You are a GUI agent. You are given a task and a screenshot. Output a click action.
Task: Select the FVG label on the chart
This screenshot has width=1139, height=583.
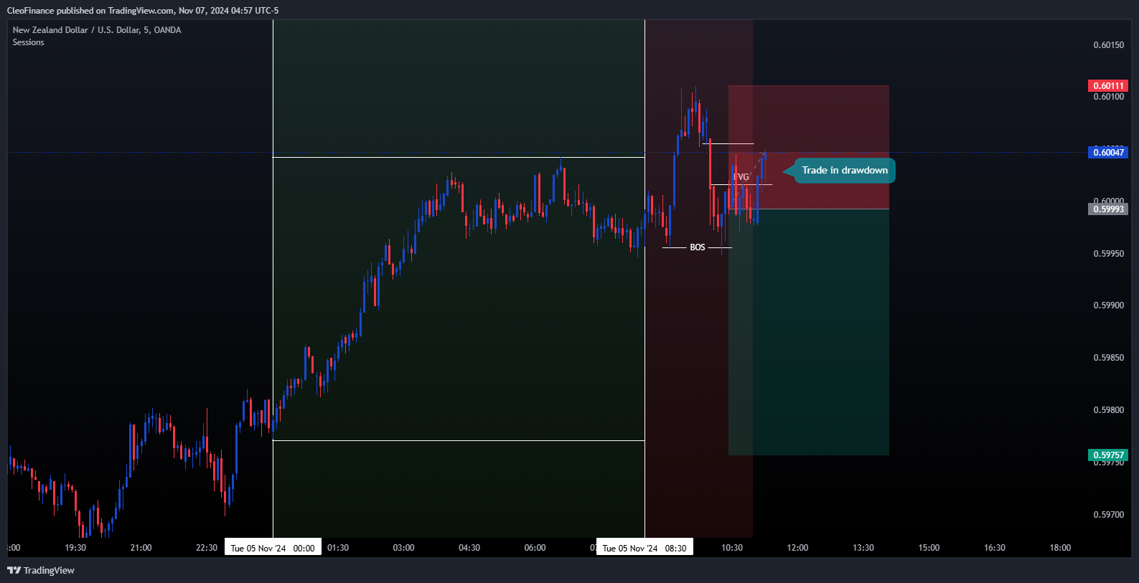pos(741,177)
